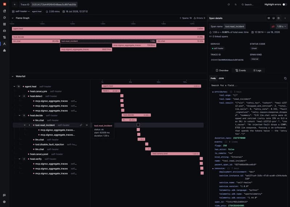
Task: Collapse the Waterfall section
Action: [13, 76]
